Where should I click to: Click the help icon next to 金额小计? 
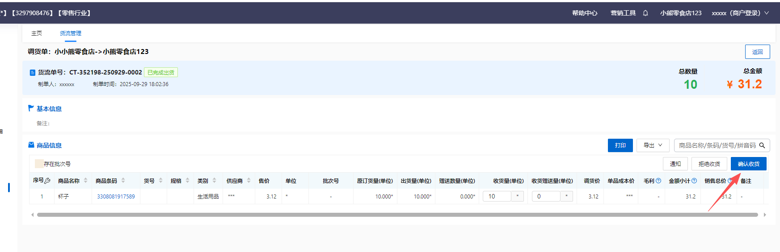[x=694, y=181]
